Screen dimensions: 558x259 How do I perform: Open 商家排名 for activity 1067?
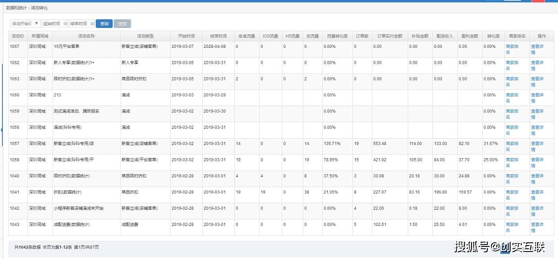(511, 49)
